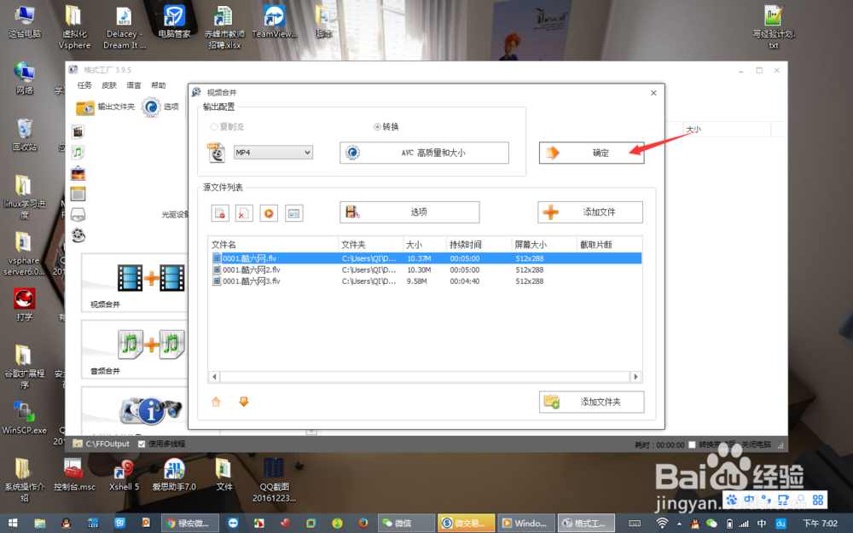Select the 复制流 radio button
Screen dimensions: 853x533
(x=214, y=127)
